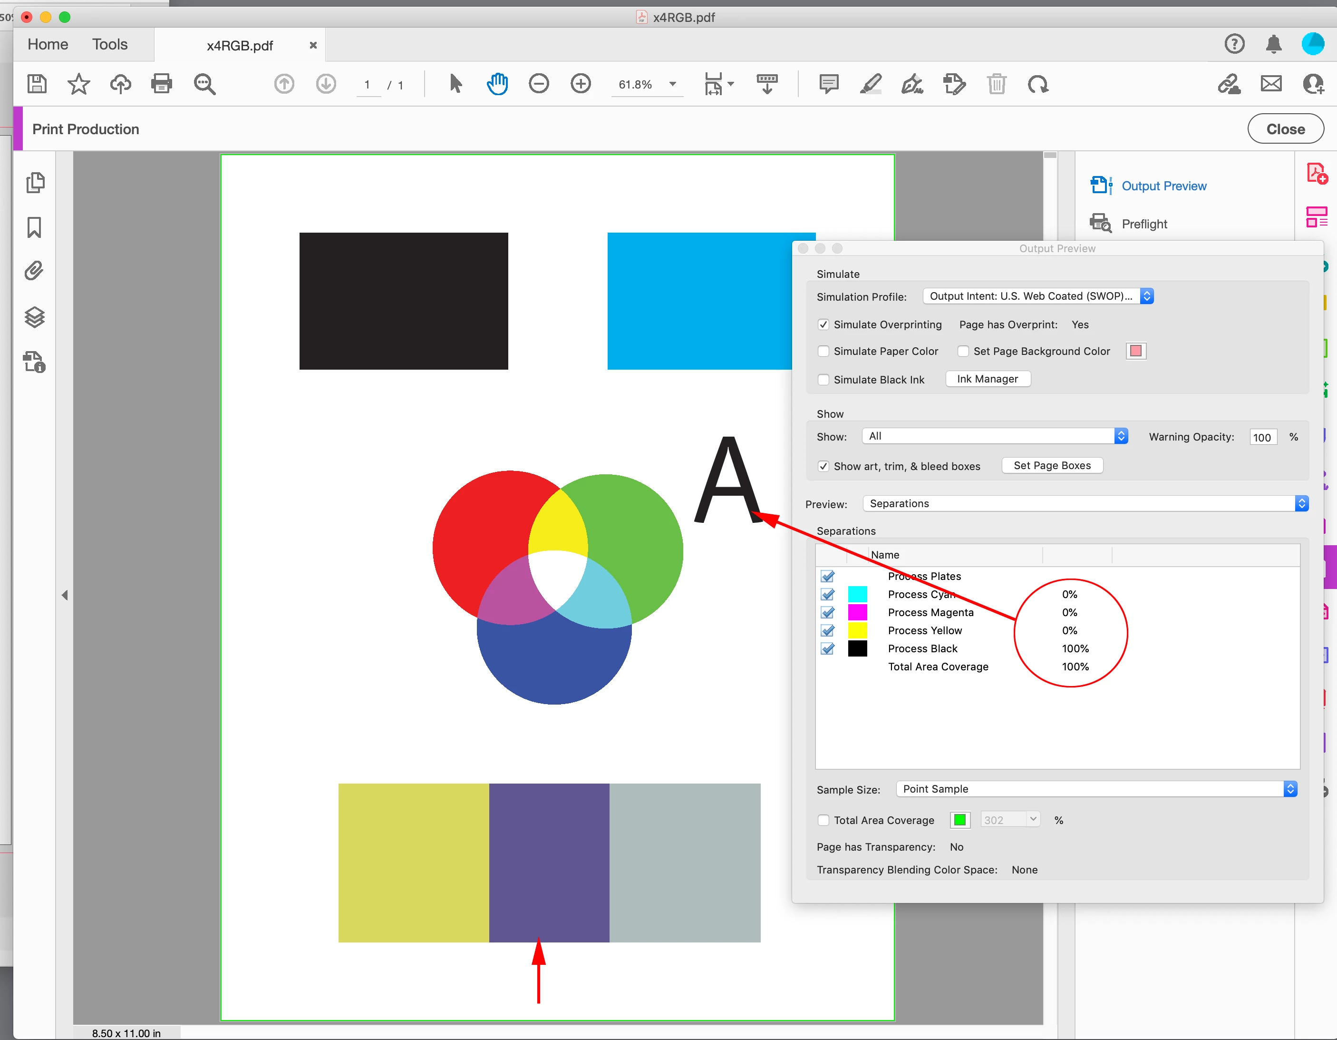Toggle the Simulate Black Ink checkbox
Image resolution: width=1337 pixels, height=1040 pixels.
tap(824, 380)
